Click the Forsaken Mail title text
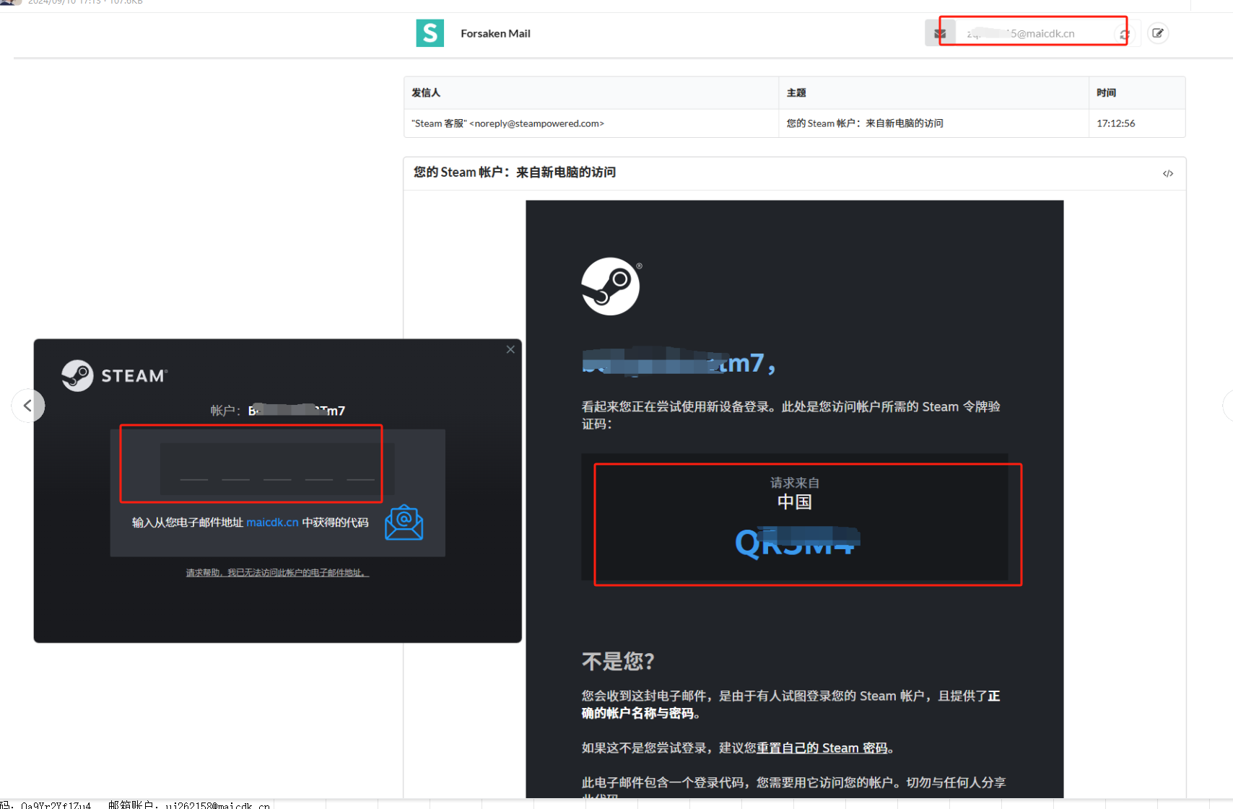The image size is (1233, 809). 495,33
